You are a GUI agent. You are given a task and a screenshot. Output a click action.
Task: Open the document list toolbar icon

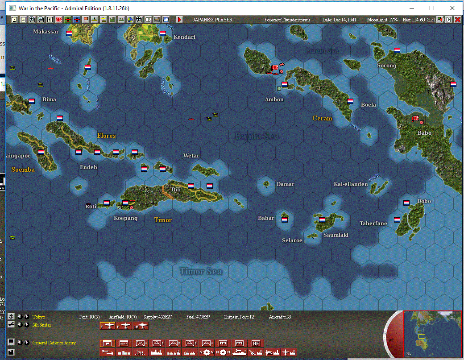[23, 20]
